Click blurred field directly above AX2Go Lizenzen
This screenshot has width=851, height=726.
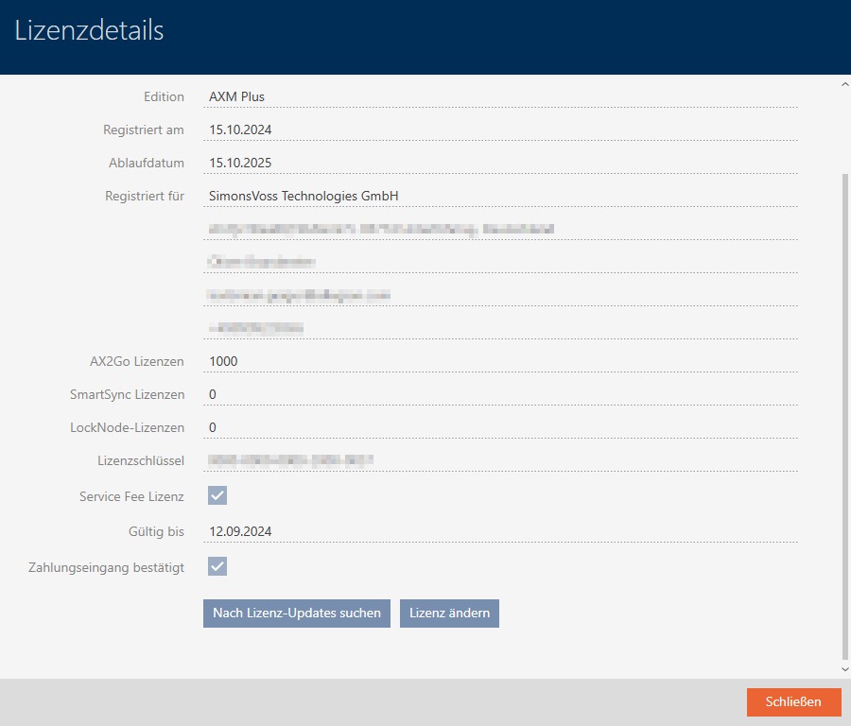coord(501,328)
